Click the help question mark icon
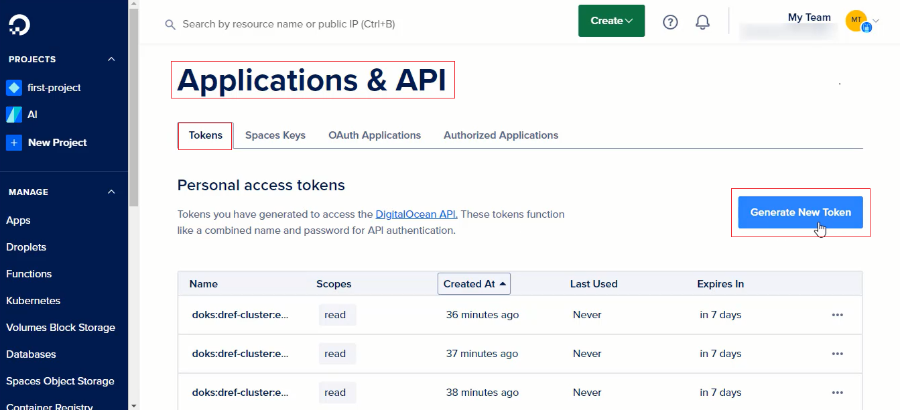Image resolution: width=900 pixels, height=410 pixels. (670, 22)
